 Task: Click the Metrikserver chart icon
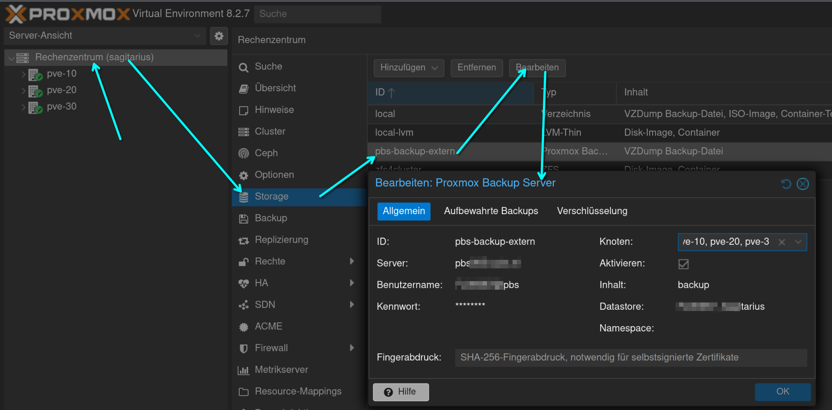243,370
